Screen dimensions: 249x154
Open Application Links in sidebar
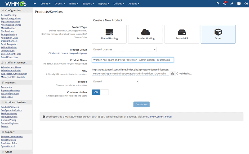9,38
